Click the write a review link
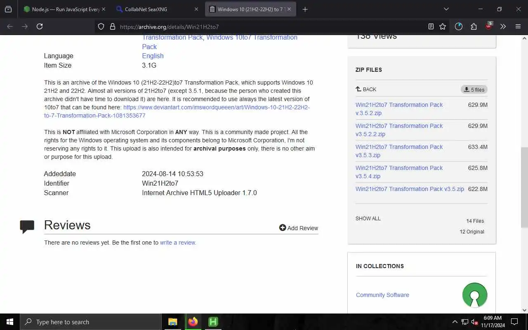Image resolution: width=528 pixels, height=330 pixels. 178,243
